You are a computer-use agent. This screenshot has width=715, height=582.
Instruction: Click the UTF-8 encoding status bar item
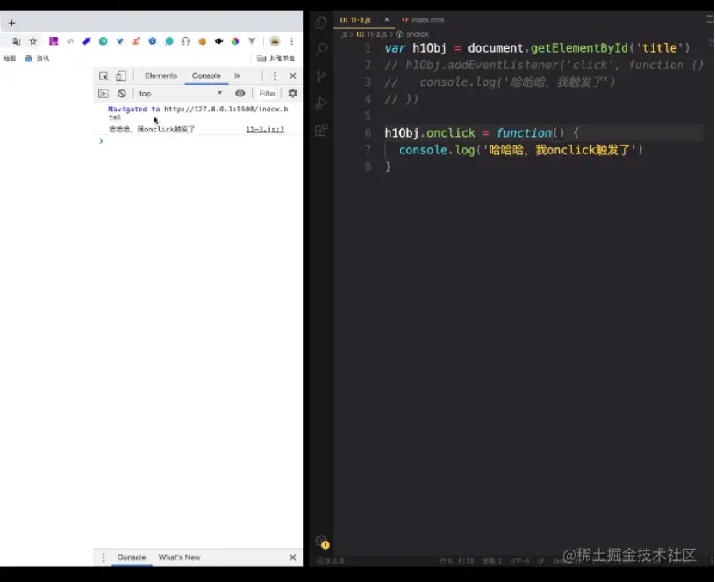(x=520, y=561)
